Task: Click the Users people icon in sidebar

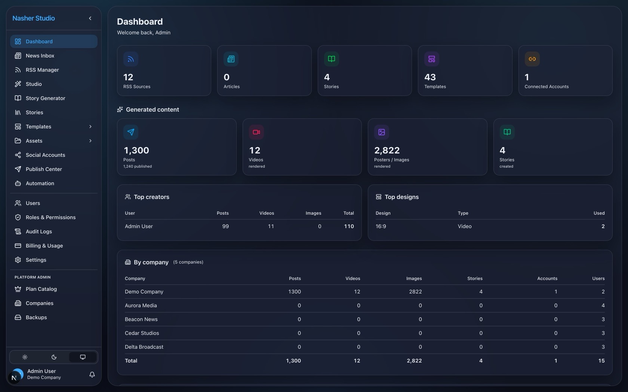Action: pos(18,203)
